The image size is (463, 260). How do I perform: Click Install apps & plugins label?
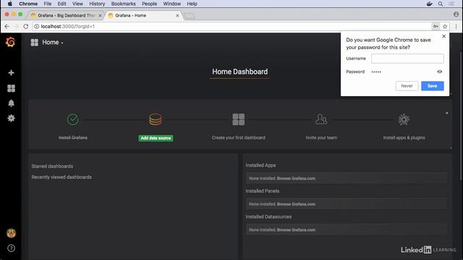click(404, 138)
